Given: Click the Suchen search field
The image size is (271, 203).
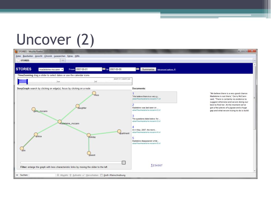Looking at the screenshot, I should point(42,175).
